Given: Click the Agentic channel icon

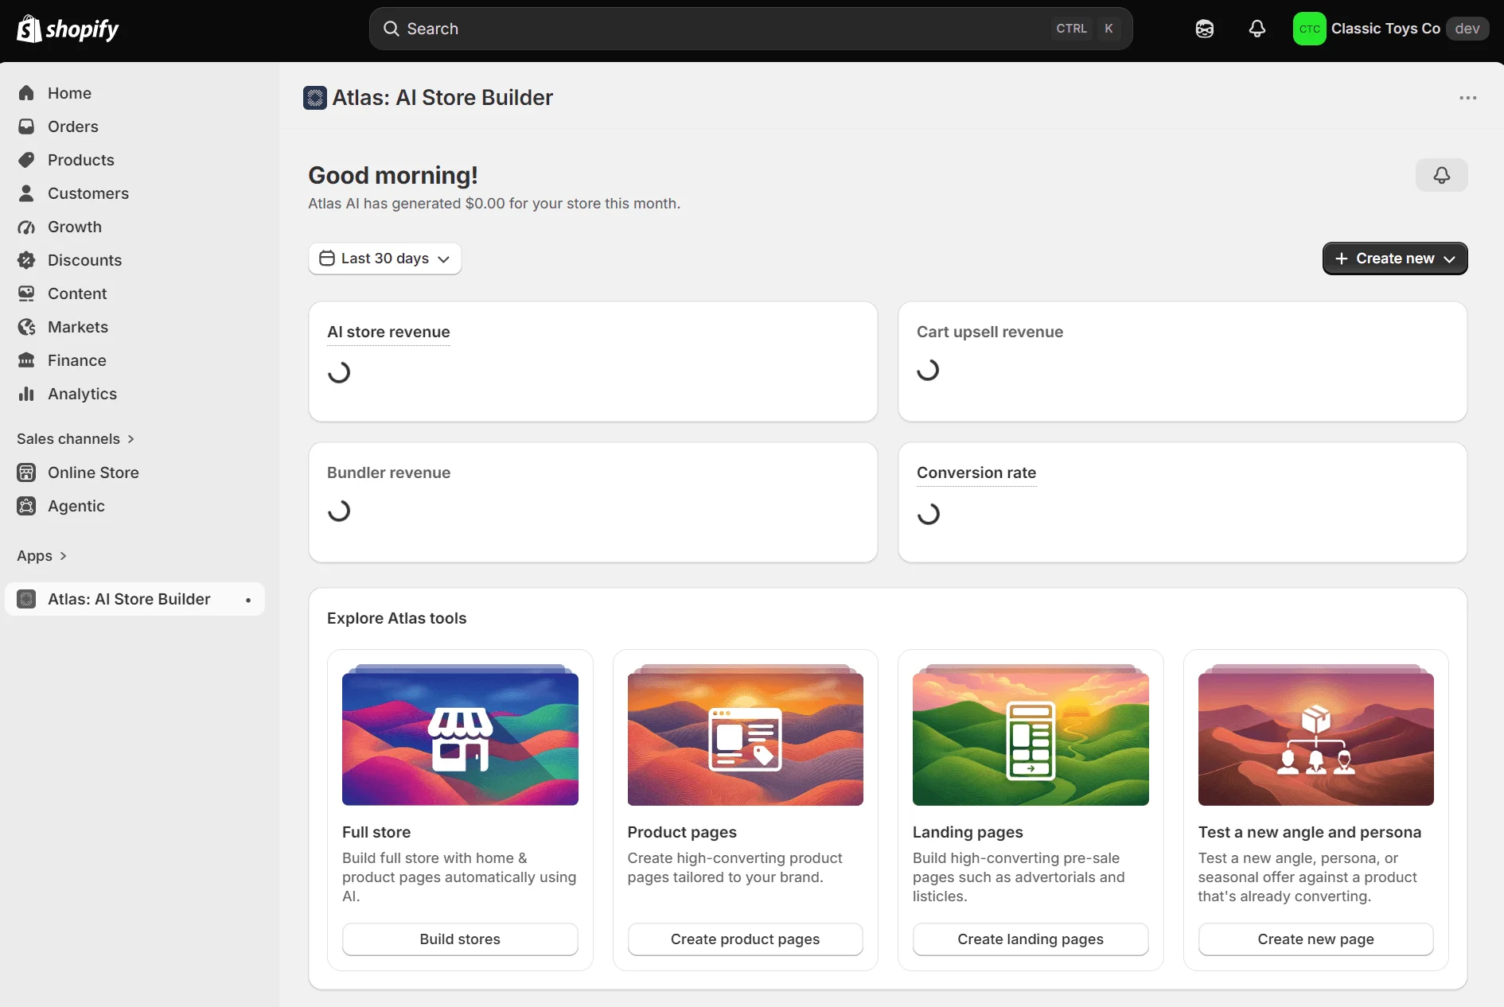Looking at the screenshot, I should click(26, 506).
